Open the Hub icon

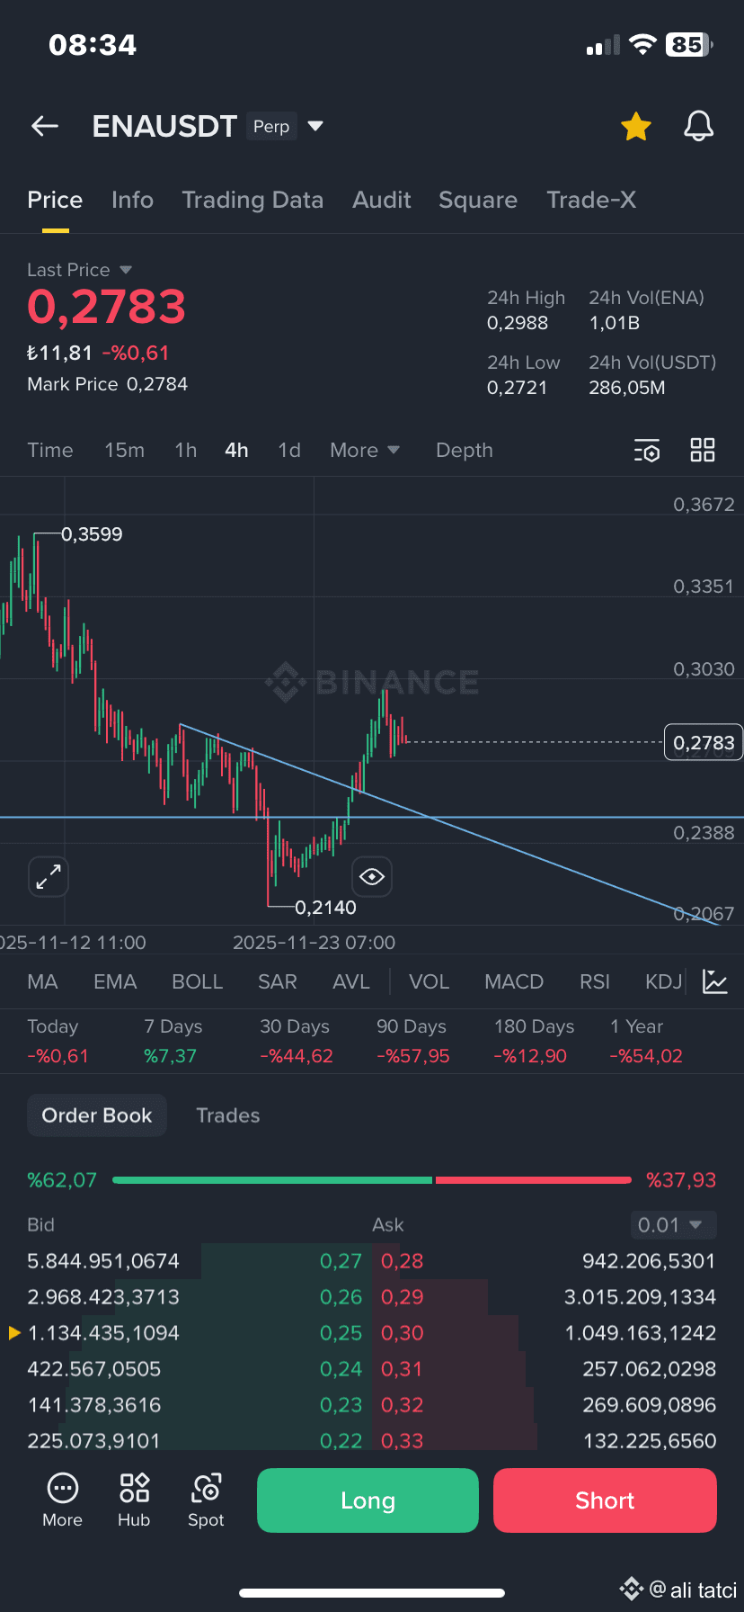coord(134,1500)
